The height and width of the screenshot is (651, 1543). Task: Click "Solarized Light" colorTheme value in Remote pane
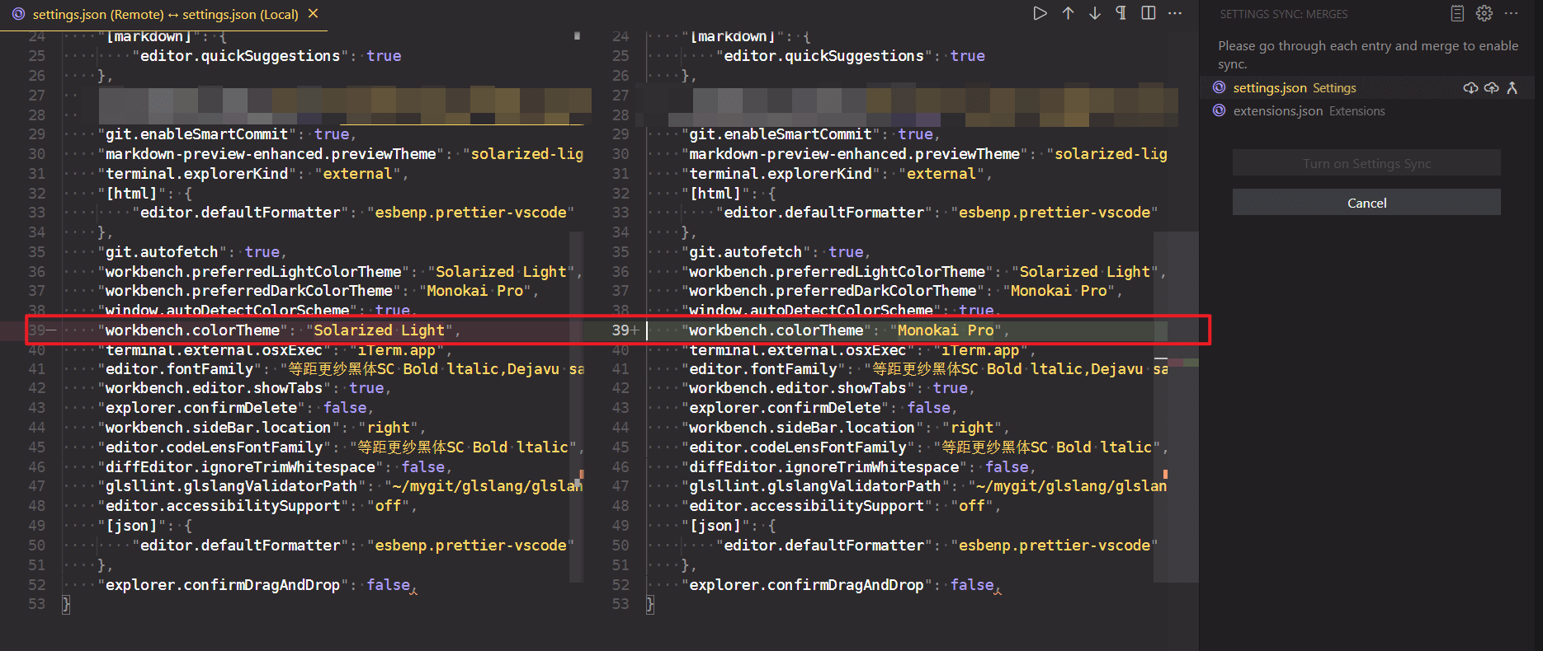click(x=380, y=330)
